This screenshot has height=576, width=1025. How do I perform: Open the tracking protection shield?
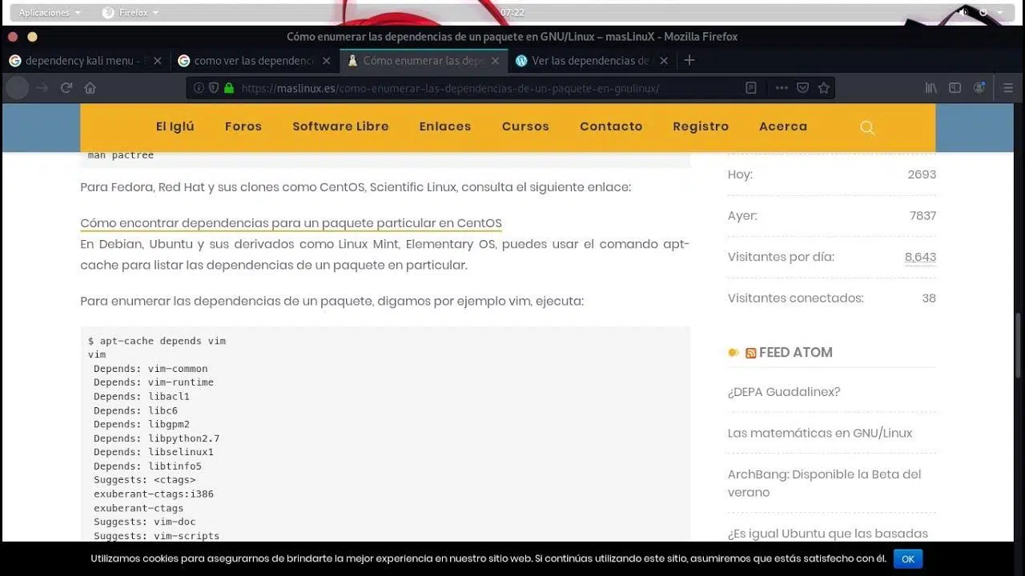pyautogui.click(x=214, y=88)
